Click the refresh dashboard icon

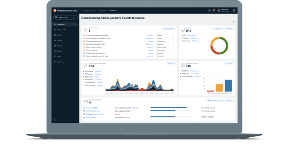(234, 22)
